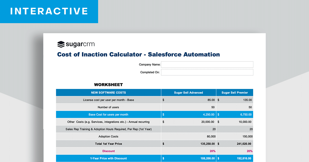Click the blue INTERACTIVE banner
The width and height of the screenshot is (309, 162).
point(49,11)
